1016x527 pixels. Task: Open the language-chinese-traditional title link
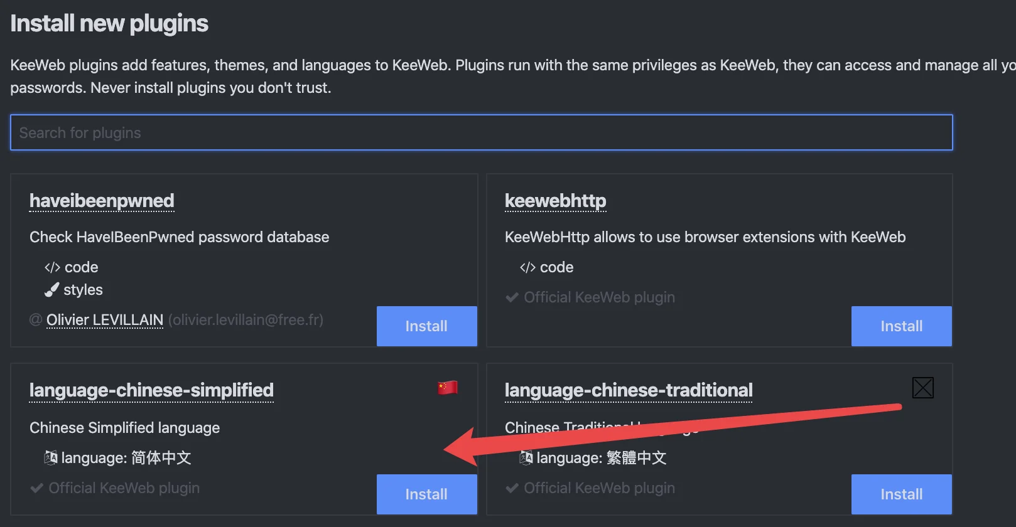(x=629, y=390)
